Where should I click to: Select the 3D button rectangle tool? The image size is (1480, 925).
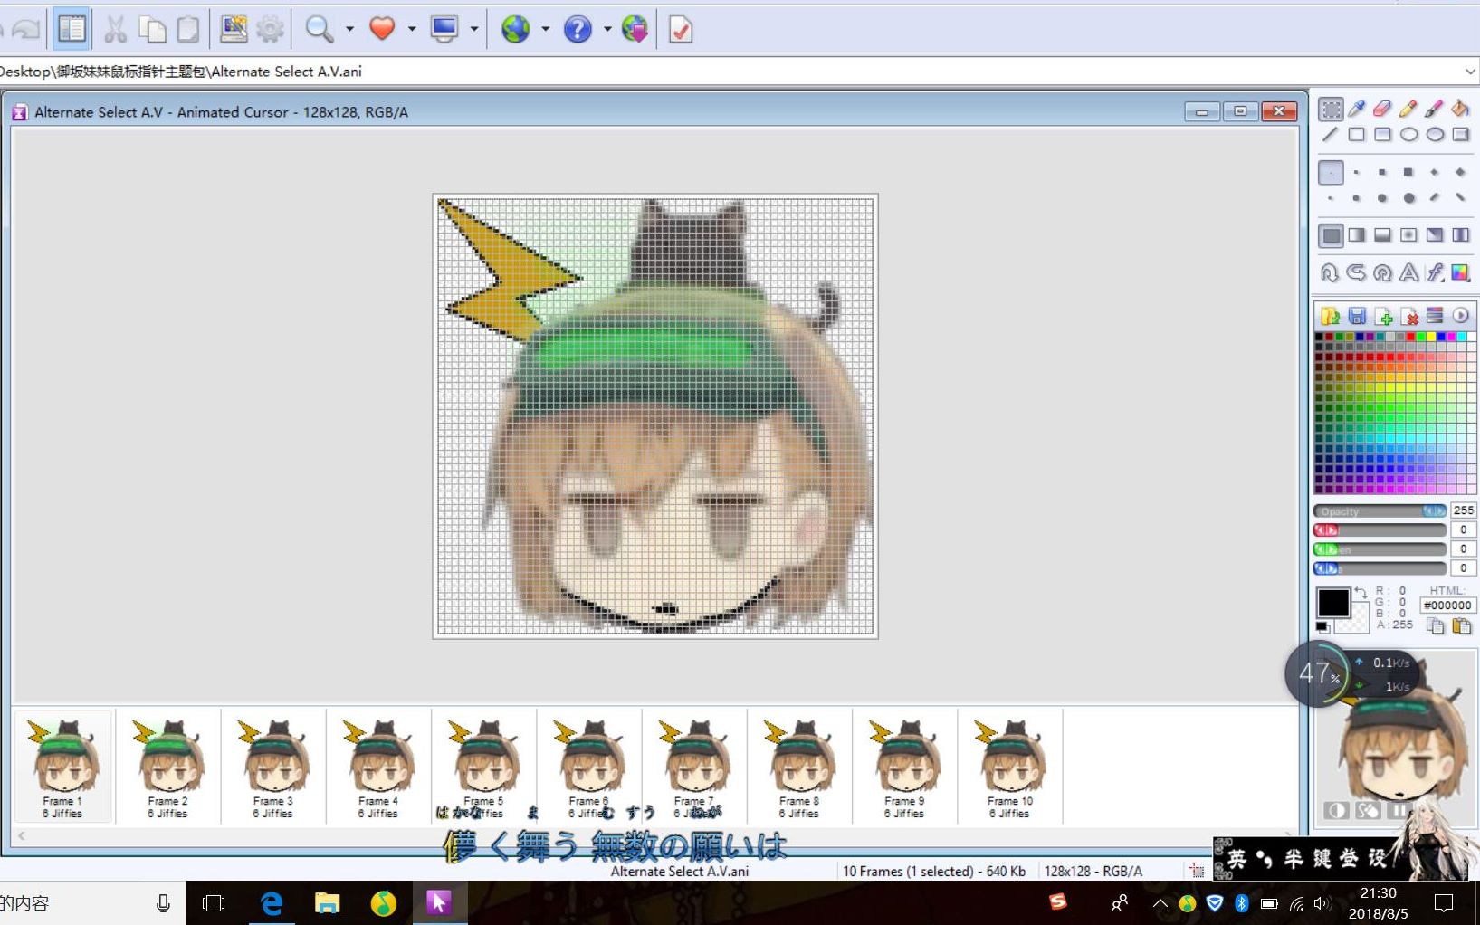(x=1460, y=135)
